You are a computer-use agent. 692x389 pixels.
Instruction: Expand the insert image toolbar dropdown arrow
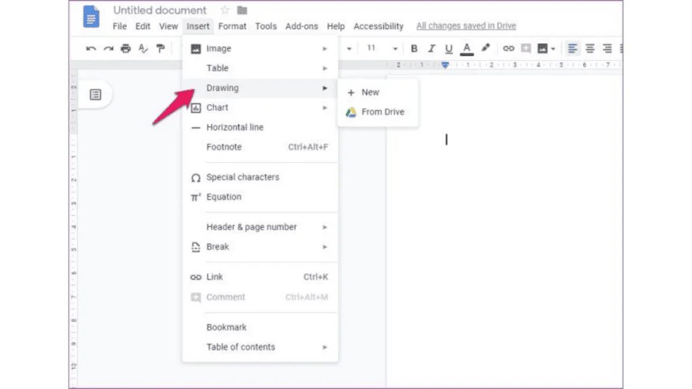(553, 49)
